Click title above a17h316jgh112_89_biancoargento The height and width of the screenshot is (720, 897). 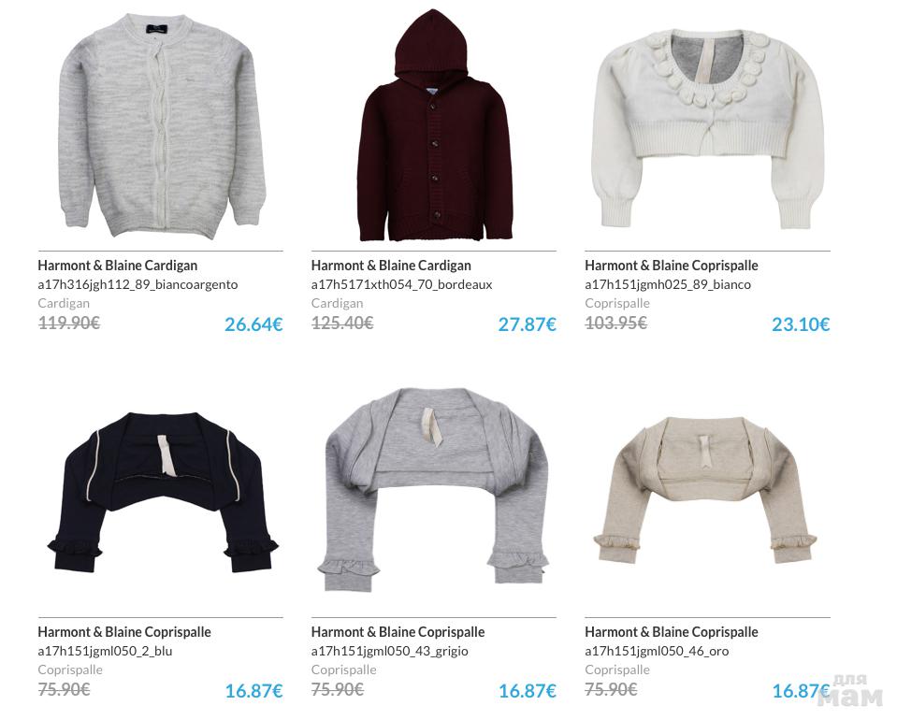click(117, 266)
